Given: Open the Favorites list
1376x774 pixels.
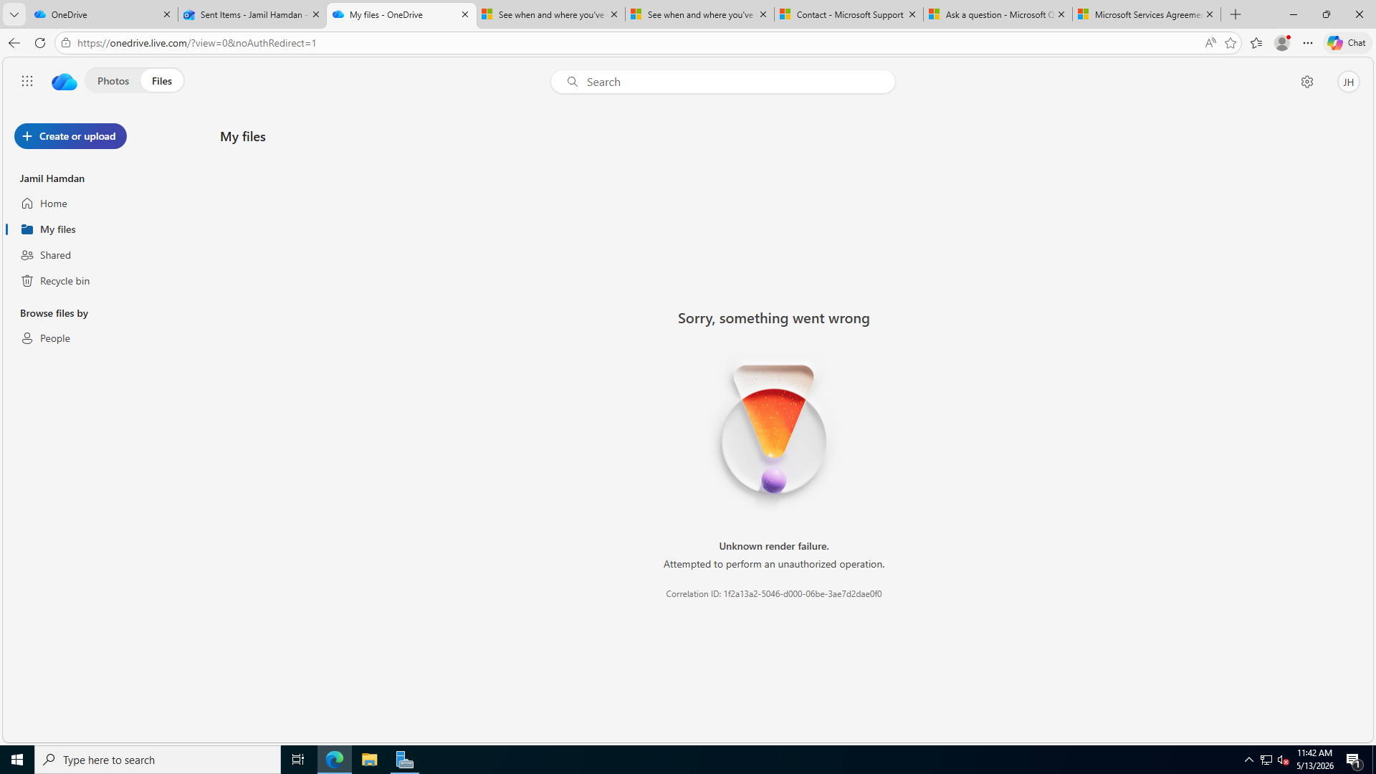Looking at the screenshot, I should pyautogui.click(x=1256, y=43).
